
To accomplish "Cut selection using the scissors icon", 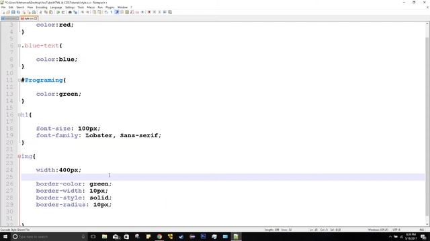I will [x=41, y=12].
